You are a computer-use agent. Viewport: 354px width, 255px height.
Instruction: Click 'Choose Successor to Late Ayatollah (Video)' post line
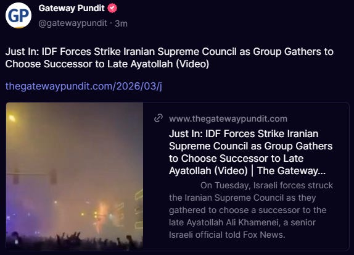(107, 64)
